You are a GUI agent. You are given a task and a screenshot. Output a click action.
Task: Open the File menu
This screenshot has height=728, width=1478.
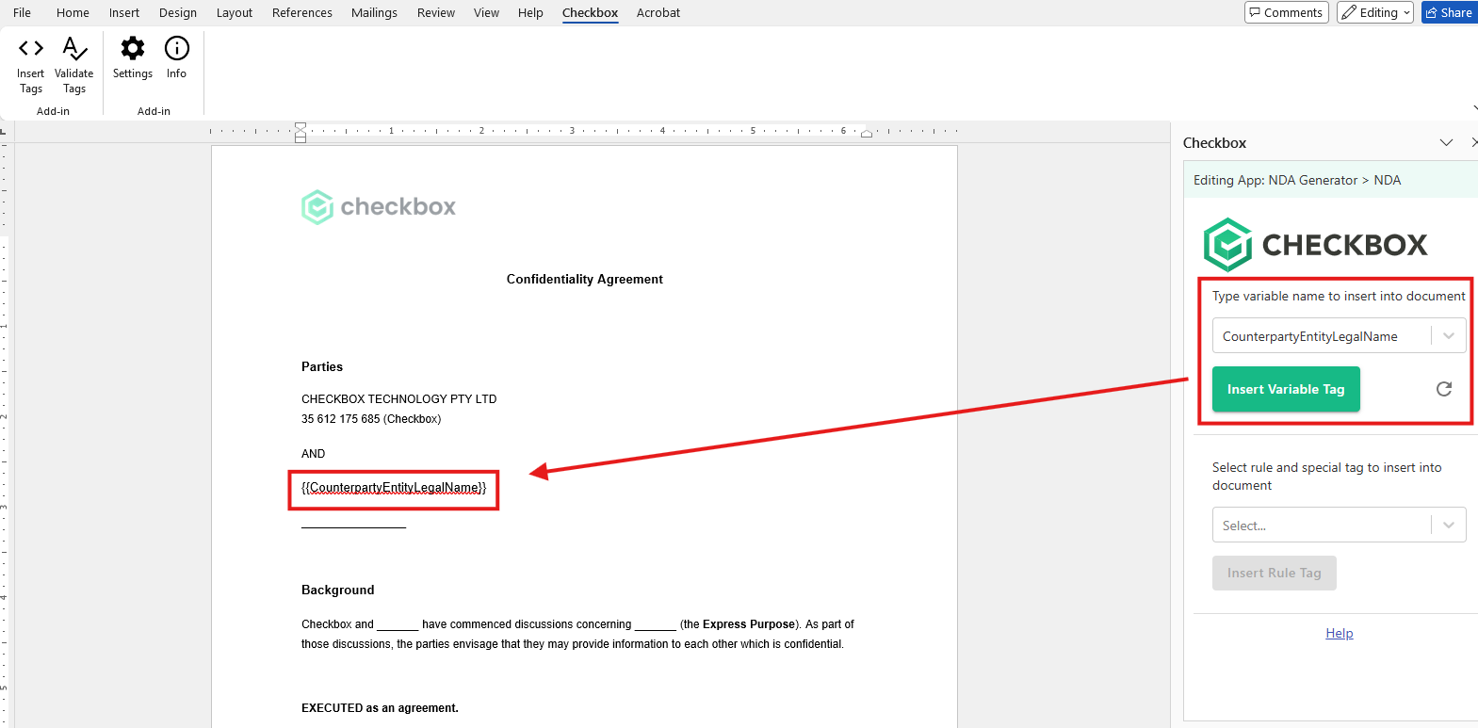[x=22, y=12]
